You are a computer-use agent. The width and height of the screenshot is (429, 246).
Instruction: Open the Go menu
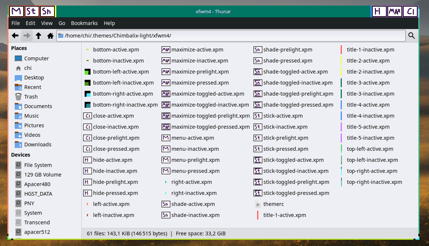coord(62,23)
